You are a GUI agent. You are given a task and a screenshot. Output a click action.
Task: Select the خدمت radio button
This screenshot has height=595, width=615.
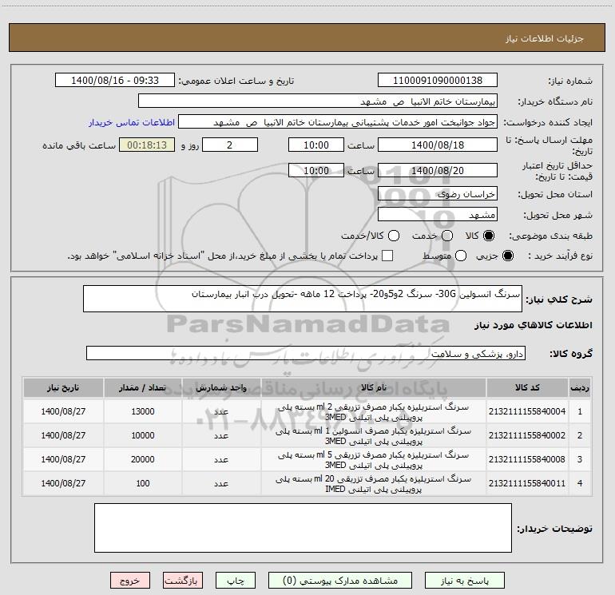(x=447, y=236)
